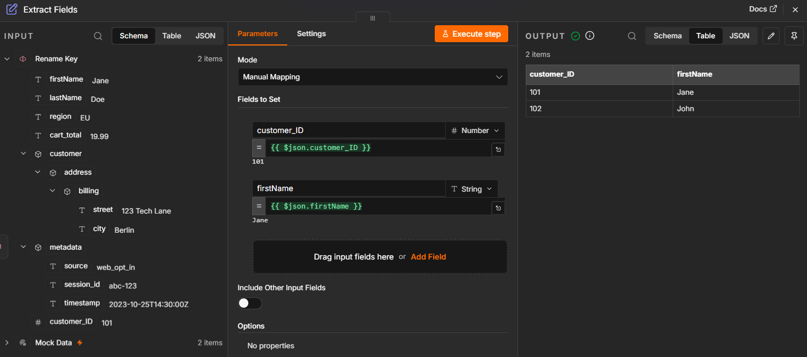The width and height of the screenshot is (807, 357).
Task: Click the panel drag handle at top
Action: [x=373, y=18]
